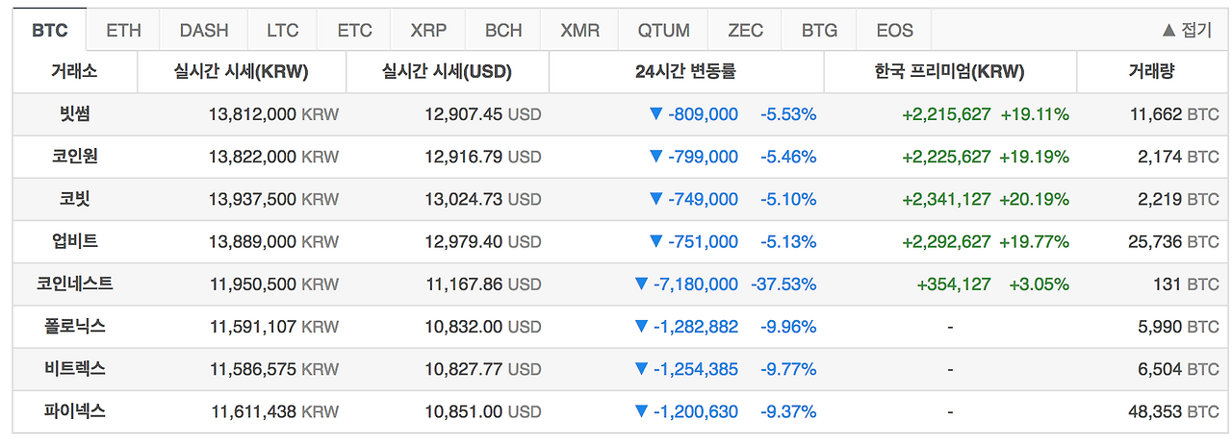Select the BTG tab
The width and height of the screenshot is (1232, 444).
[819, 30]
